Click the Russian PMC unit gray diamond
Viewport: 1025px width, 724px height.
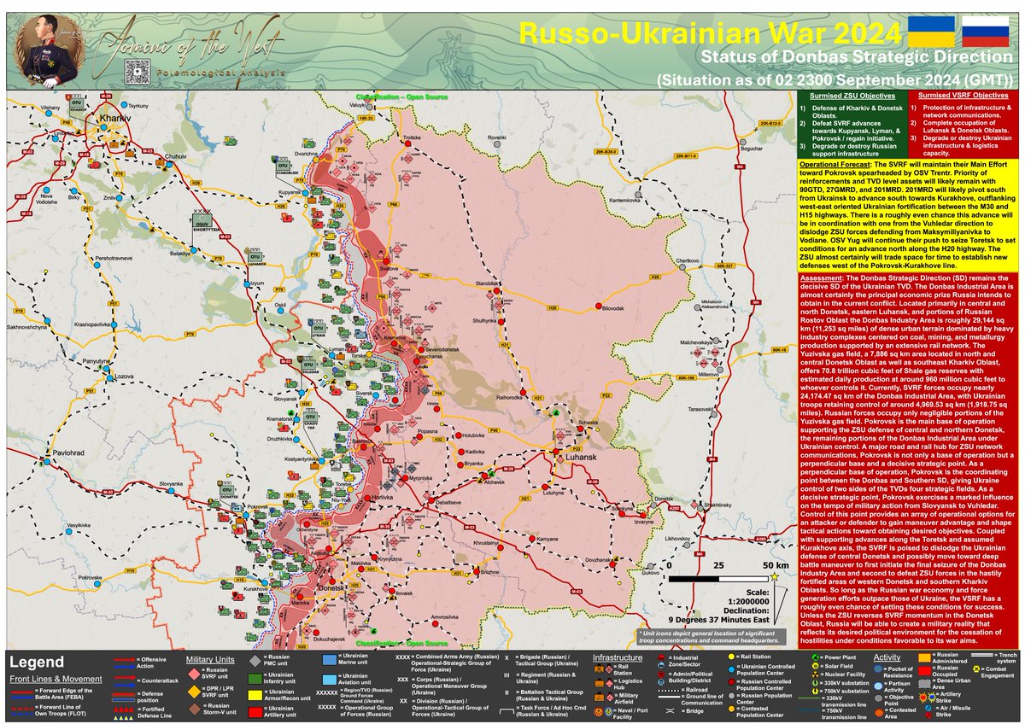point(255,661)
